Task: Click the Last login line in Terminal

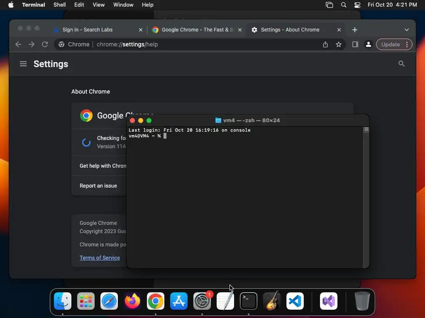Action: [x=189, y=130]
